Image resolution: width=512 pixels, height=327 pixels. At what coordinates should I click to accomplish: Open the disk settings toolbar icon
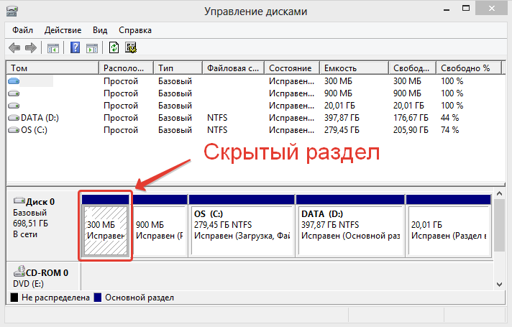point(131,47)
